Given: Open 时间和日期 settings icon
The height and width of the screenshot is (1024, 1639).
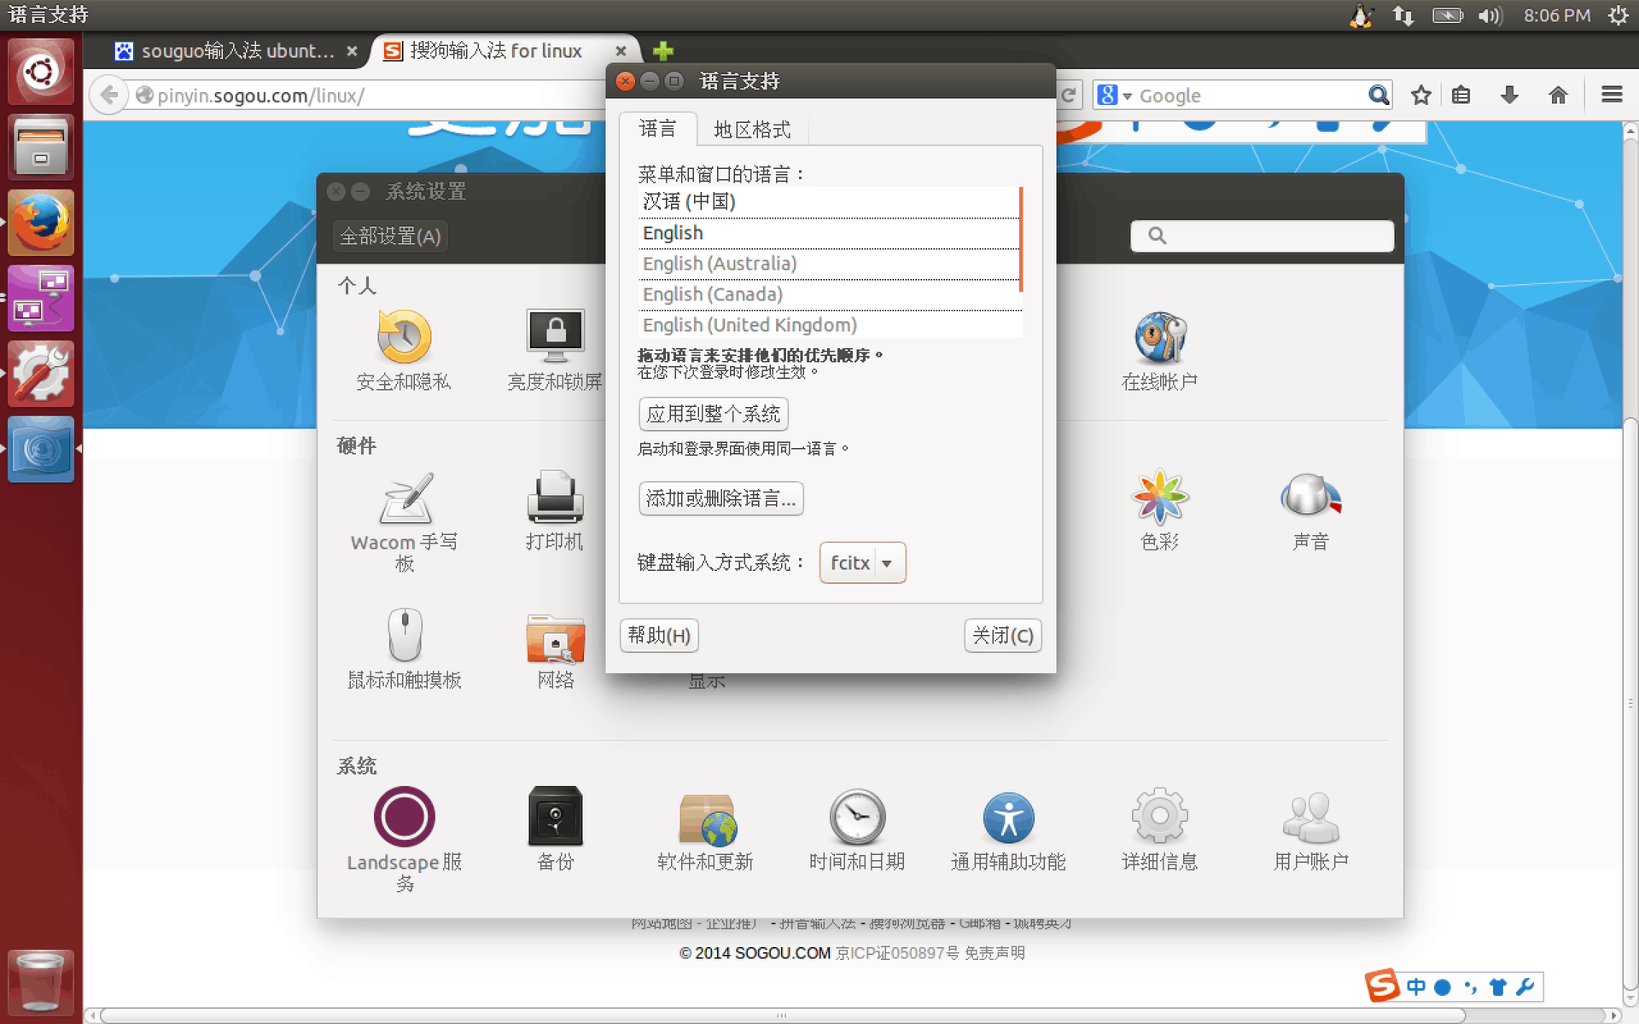Looking at the screenshot, I should click(857, 829).
